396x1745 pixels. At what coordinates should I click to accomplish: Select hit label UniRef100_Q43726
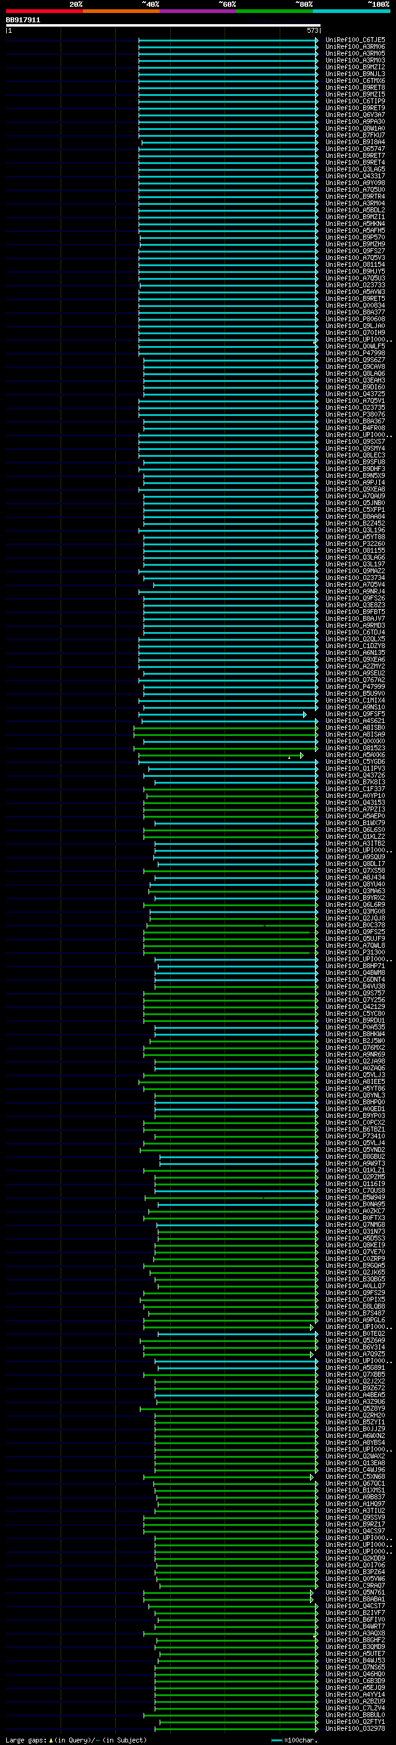pos(355,775)
